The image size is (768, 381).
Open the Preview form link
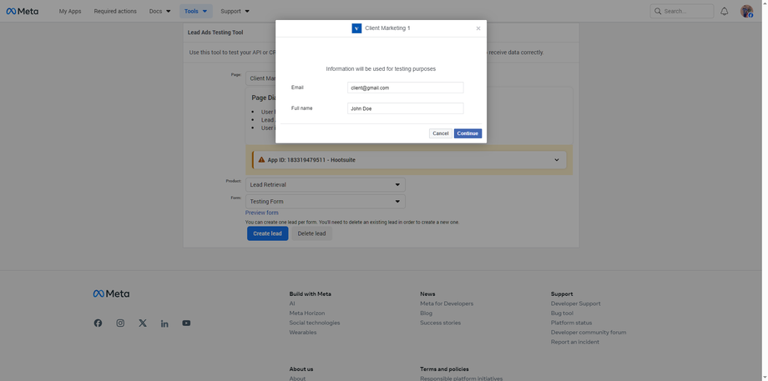pyautogui.click(x=261, y=213)
